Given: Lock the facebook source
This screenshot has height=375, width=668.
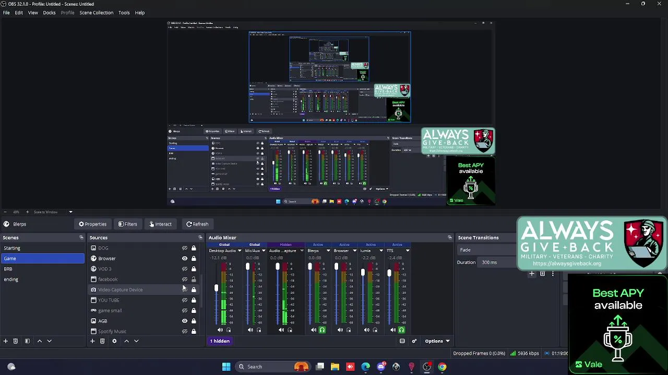Looking at the screenshot, I should pos(194,279).
